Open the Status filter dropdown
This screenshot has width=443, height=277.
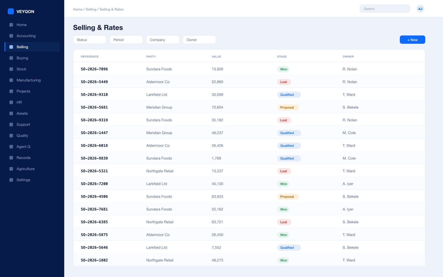pos(90,40)
